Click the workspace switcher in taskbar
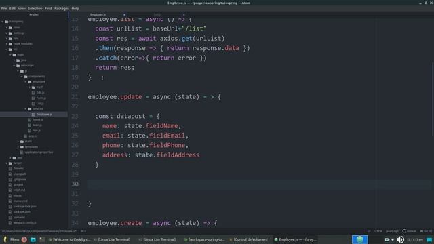Viewport: 434px width, 244px height. (360, 239)
